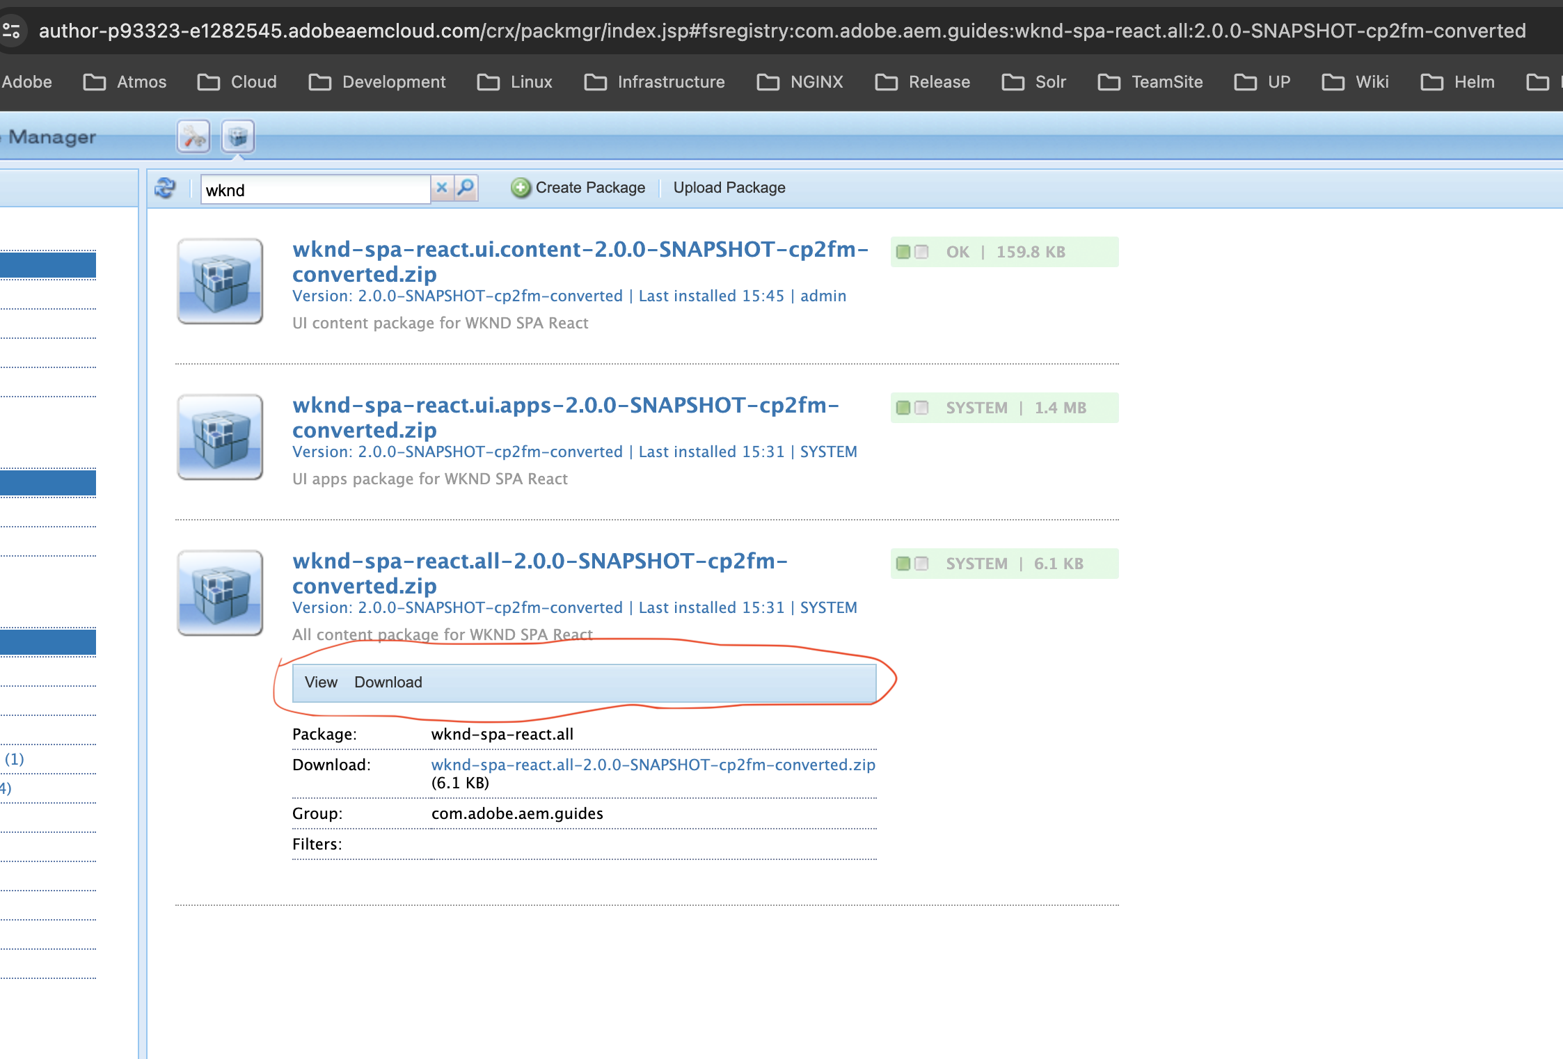The height and width of the screenshot is (1059, 1563).
Task: Download wknd-spa-react.all-2.0.0-SNAPSHOT-cp2fm-converted.zip via the link
Action: 653,764
